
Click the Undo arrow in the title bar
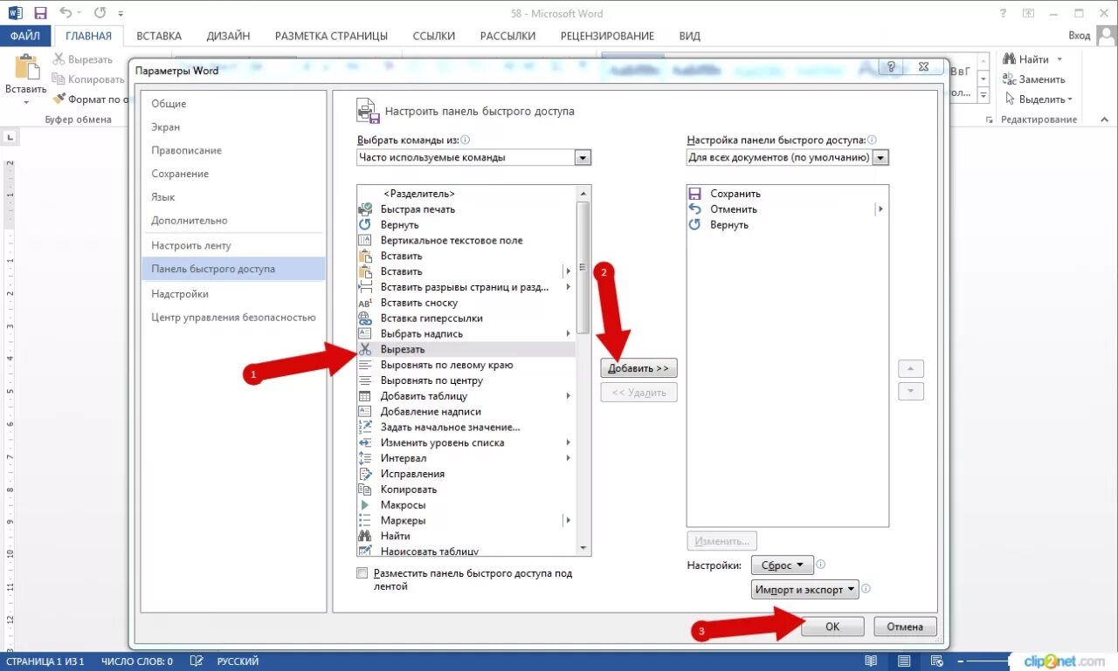pyautogui.click(x=66, y=13)
